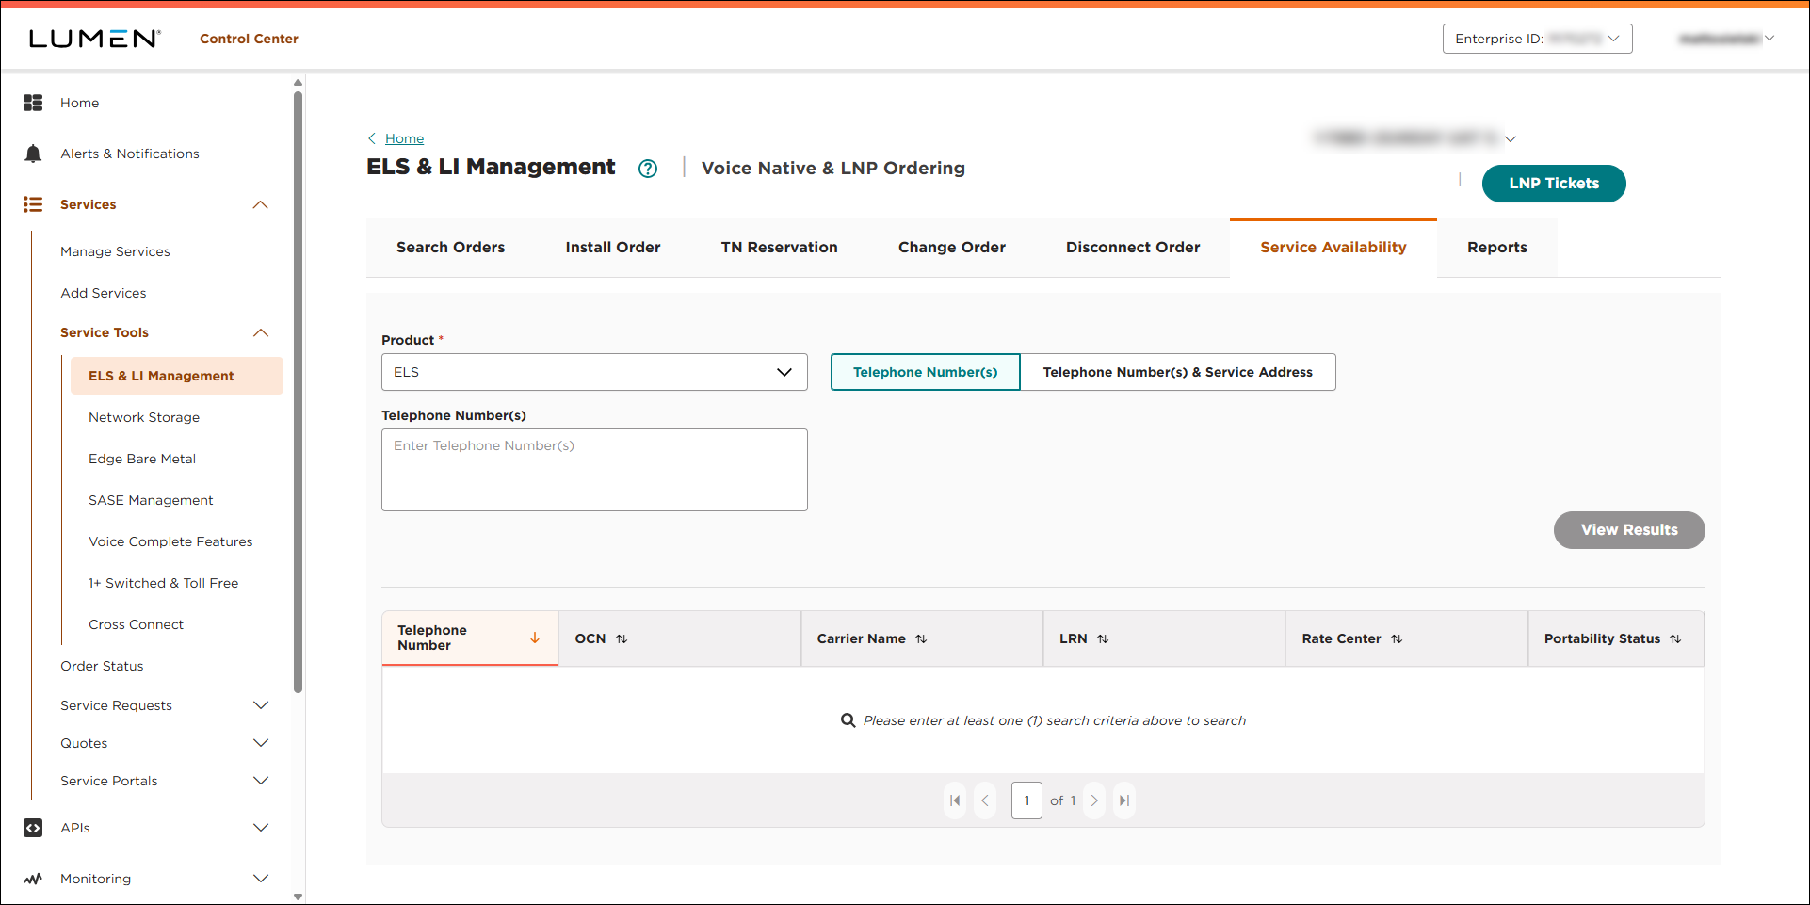
Task: Open the Home dashboard icon in sidebar
Action: coord(33,103)
